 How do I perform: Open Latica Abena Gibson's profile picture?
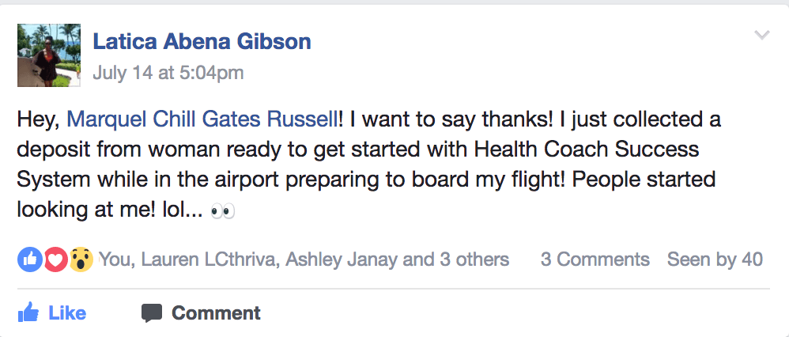[x=48, y=55]
